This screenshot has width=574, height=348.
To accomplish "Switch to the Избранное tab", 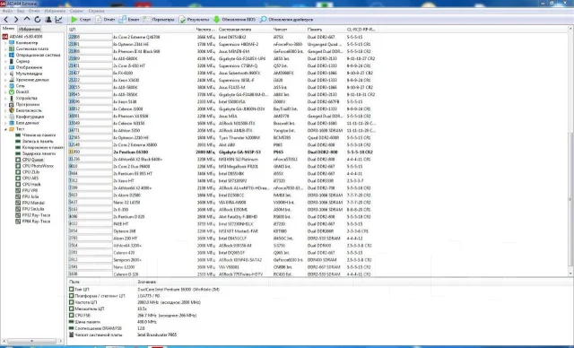I will tap(30, 29).
